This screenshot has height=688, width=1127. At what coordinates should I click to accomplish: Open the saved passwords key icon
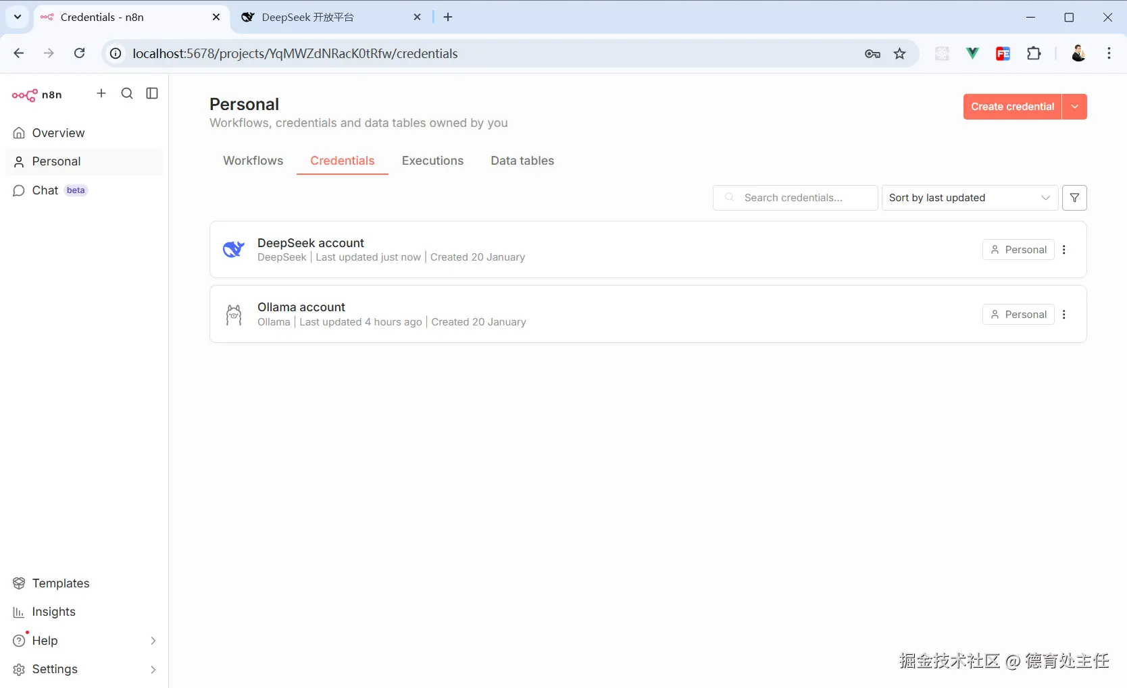click(x=872, y=54)
